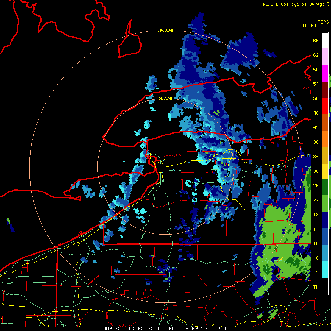Image resolution: width=331 pixels, height=331 pixels.
Task: Select the light pink legend swatch
Action: 325,57
